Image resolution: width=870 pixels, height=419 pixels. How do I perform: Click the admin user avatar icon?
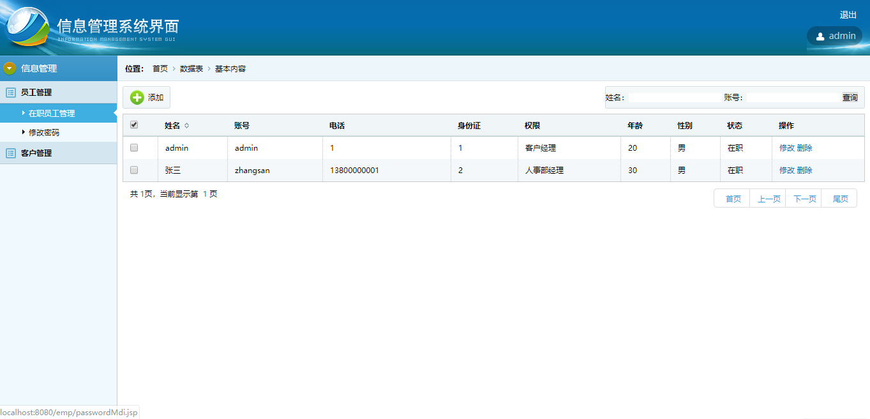click(820, 36)
